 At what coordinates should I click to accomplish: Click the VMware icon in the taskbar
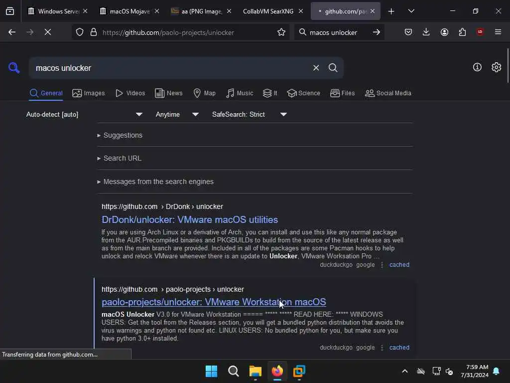tap(299, 371)
